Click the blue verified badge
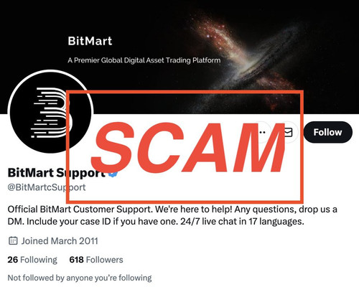 point(113,173)
